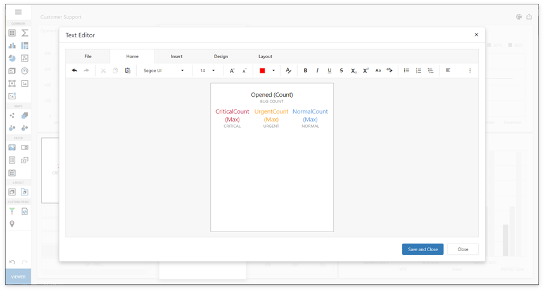The height and width of the screenshot is (291, 544).
Task: Click the Redo arrow in editor toolbar
Action: [86, 70]
